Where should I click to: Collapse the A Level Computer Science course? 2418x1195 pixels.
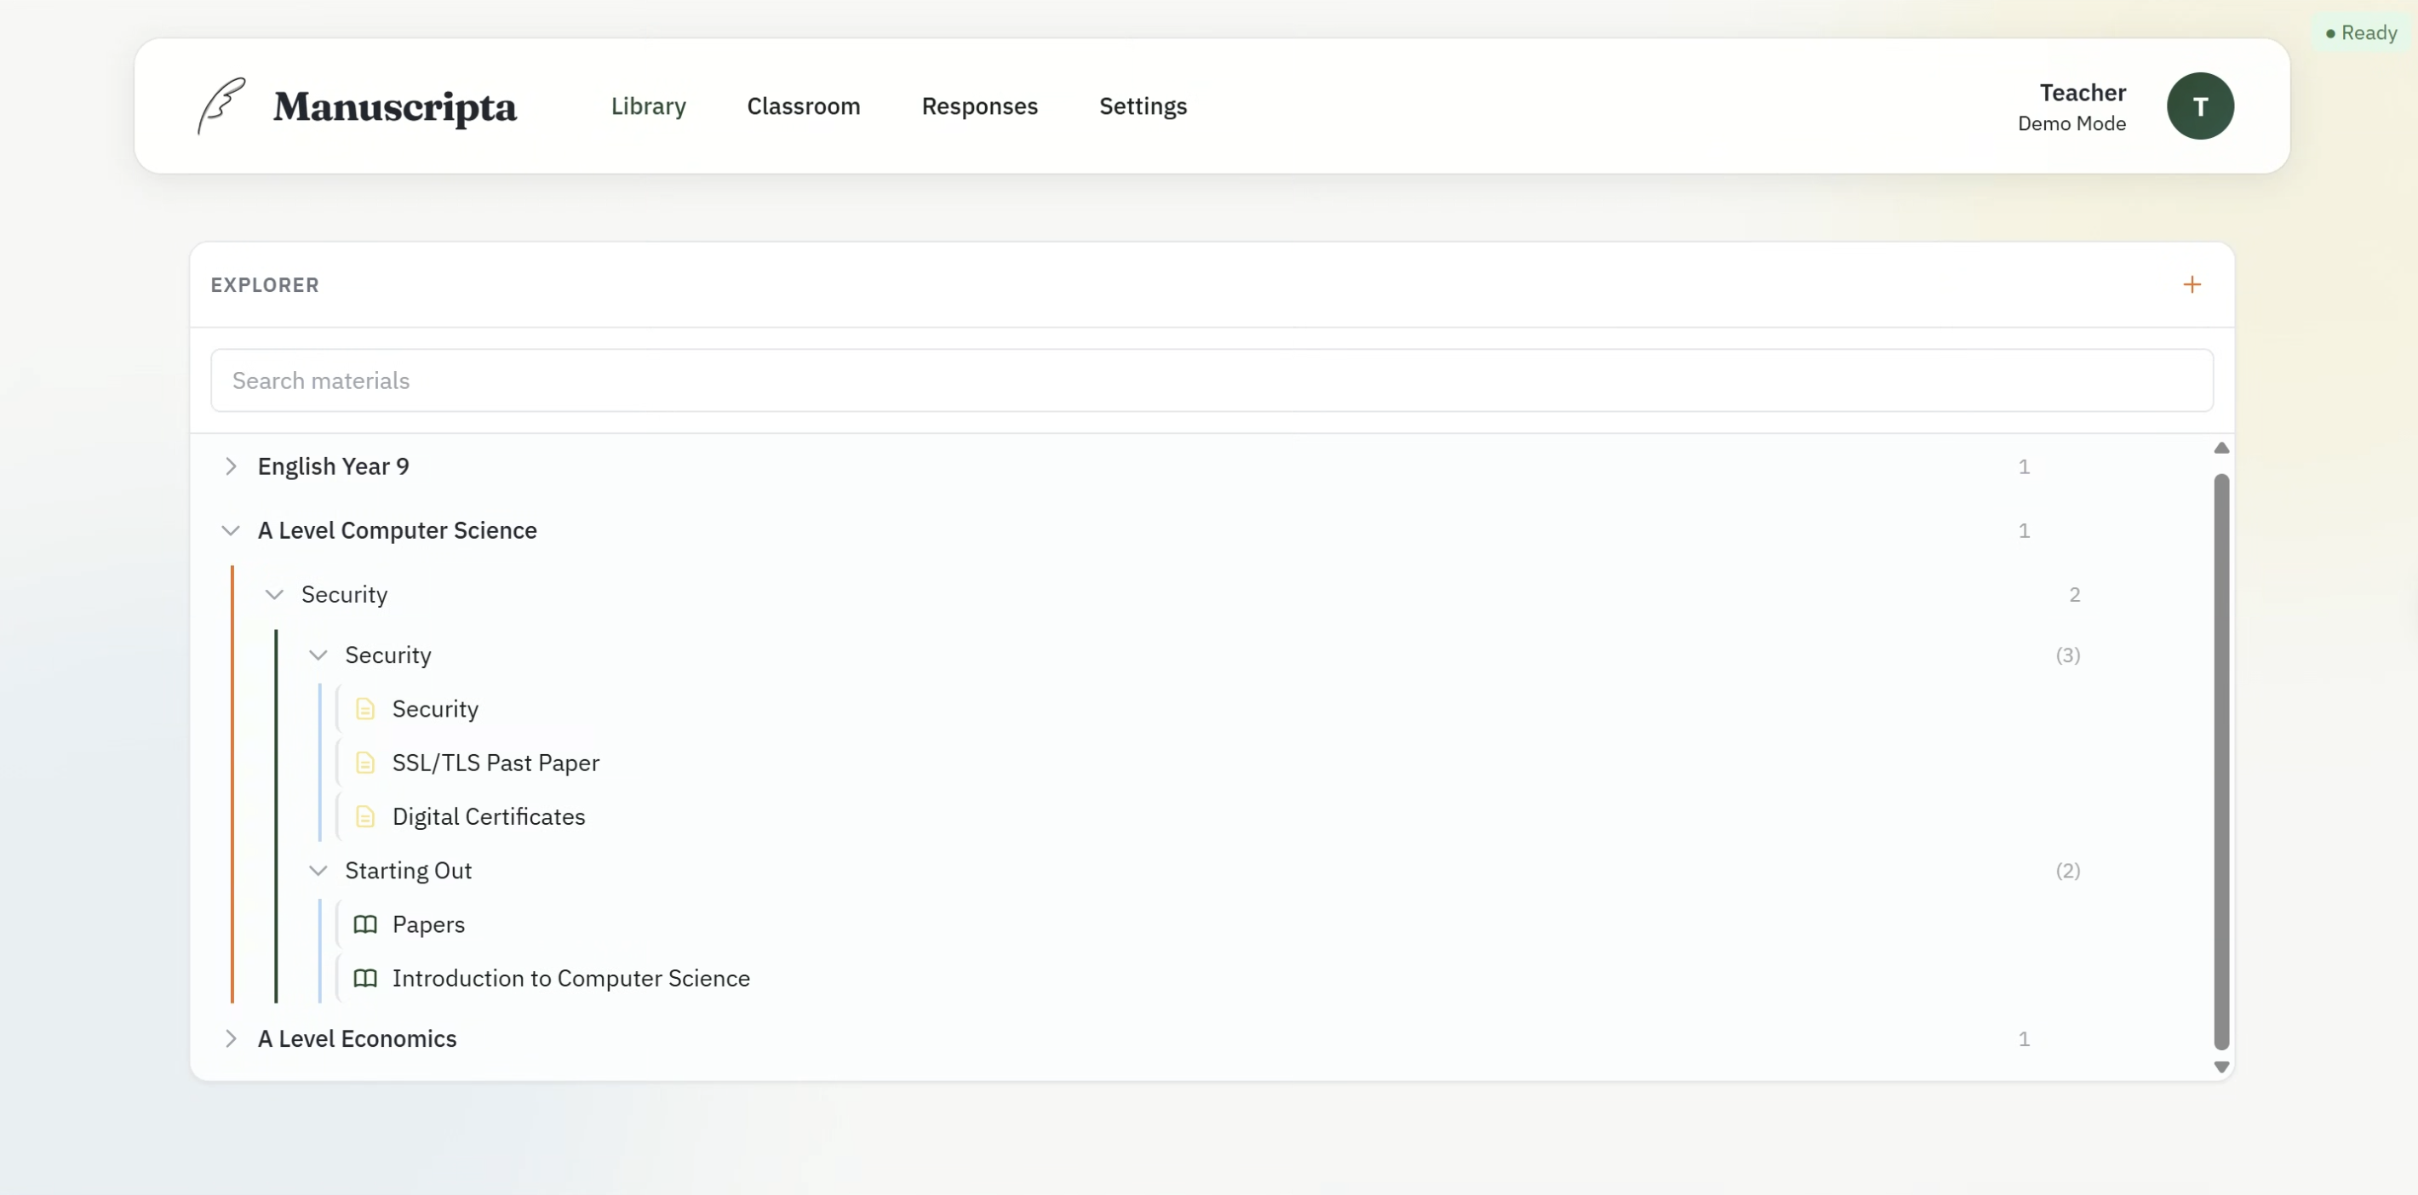[x=231, y=530]
